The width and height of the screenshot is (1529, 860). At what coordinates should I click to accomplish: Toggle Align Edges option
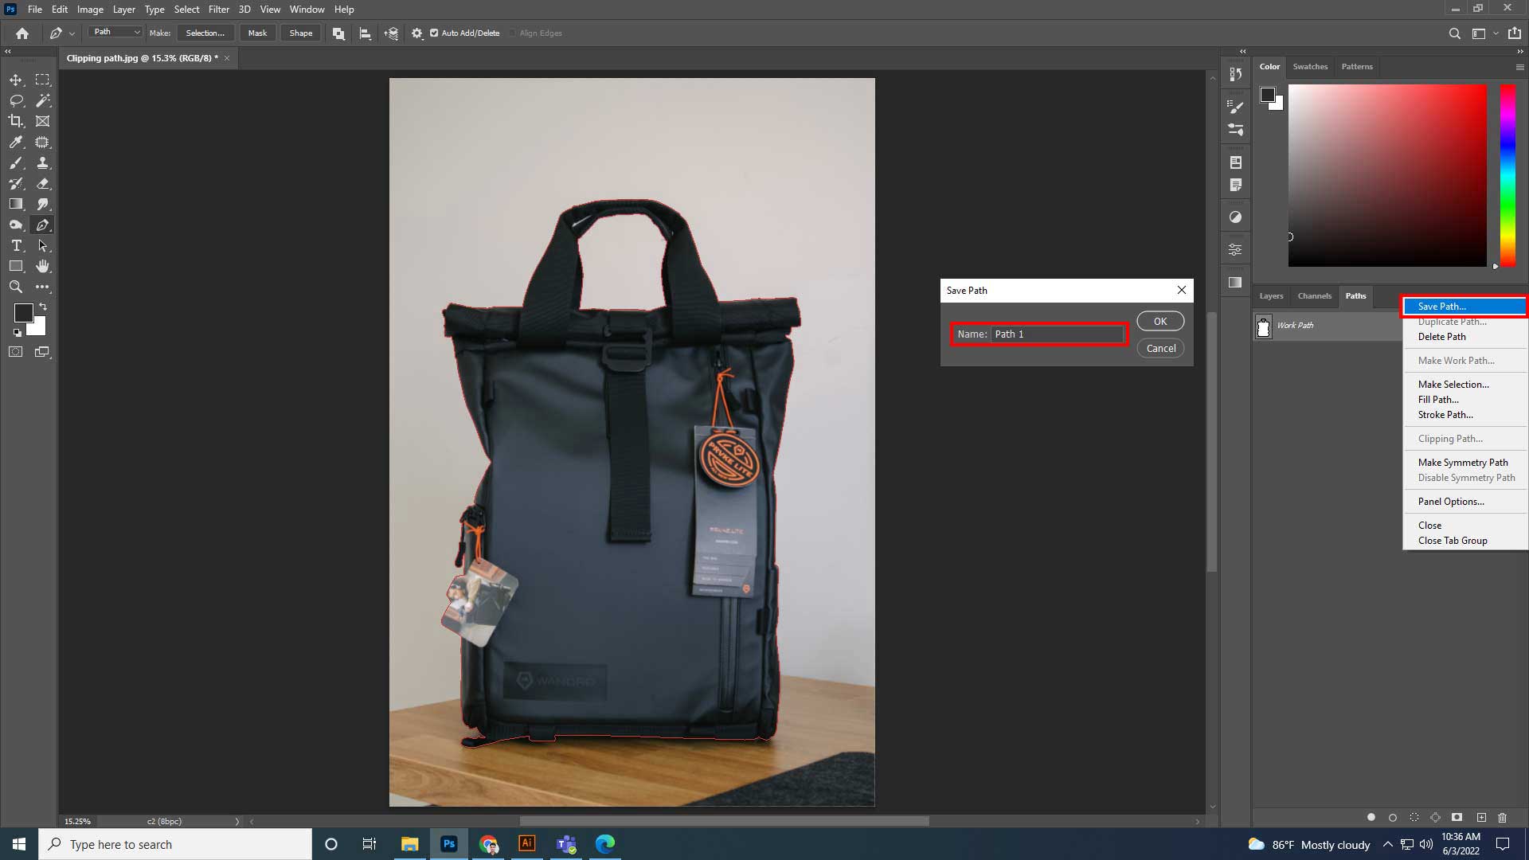point(514,33)
